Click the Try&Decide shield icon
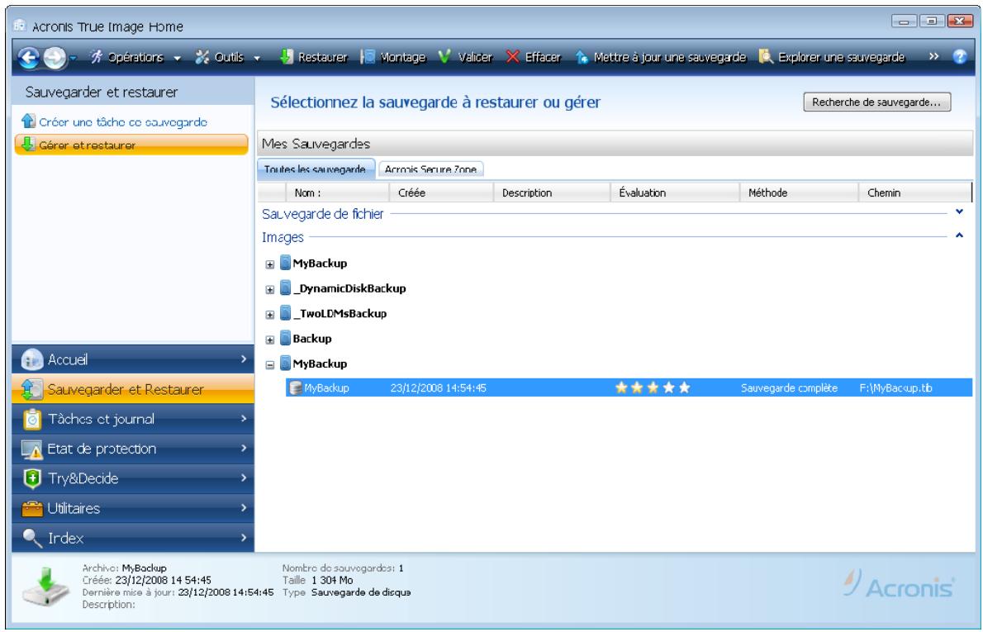 [31, 478]
